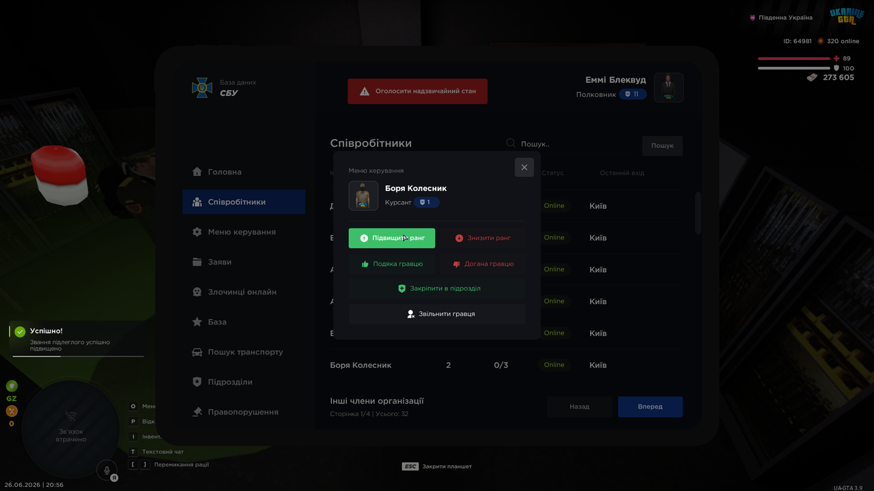Click the thumbs-up icon in Подяка гравцю
Viewport: 874px width, 491px height.
[365, 264]
